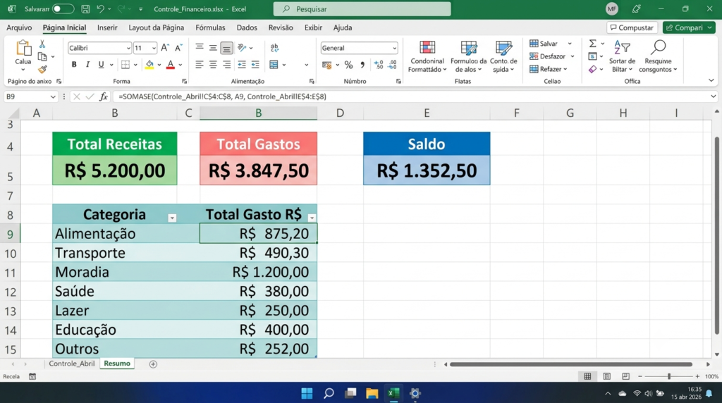Viewport: 722px width, 403px height.
Task: Open the font color dropdown arrow
Action: [x=180, y=65]
